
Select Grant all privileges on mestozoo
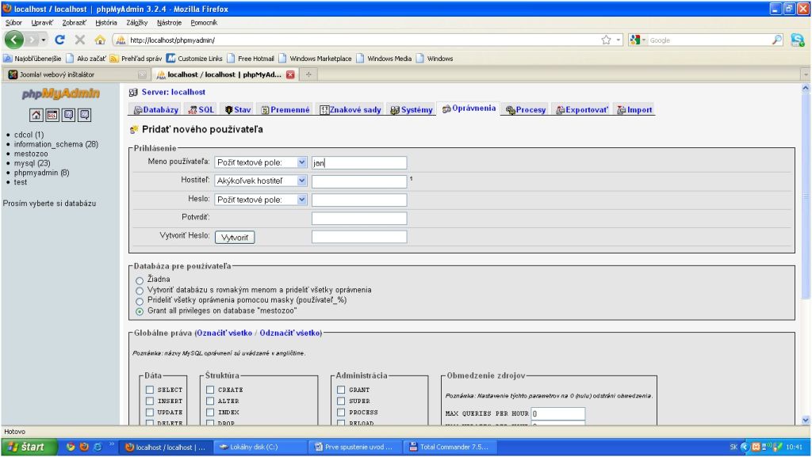[140, 311]
